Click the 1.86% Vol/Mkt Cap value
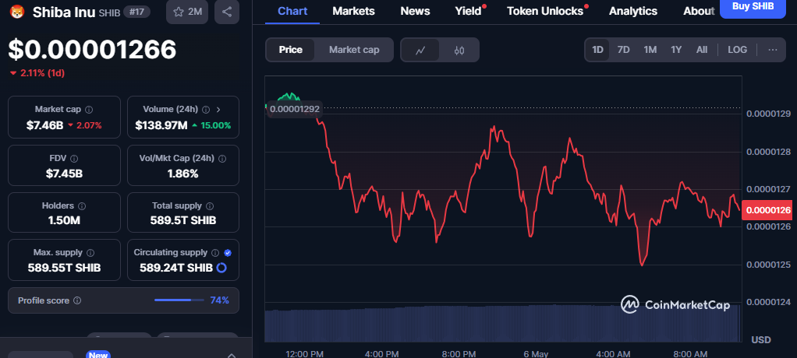The image size is (797, 358). (183, 174)
